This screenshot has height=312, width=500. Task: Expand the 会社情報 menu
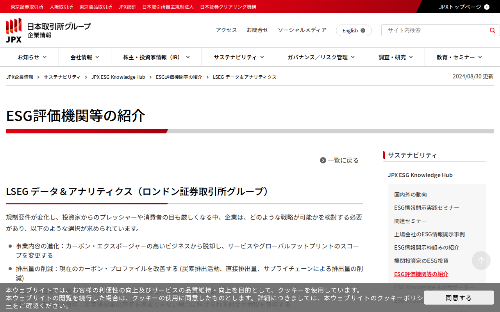[85, 57]
